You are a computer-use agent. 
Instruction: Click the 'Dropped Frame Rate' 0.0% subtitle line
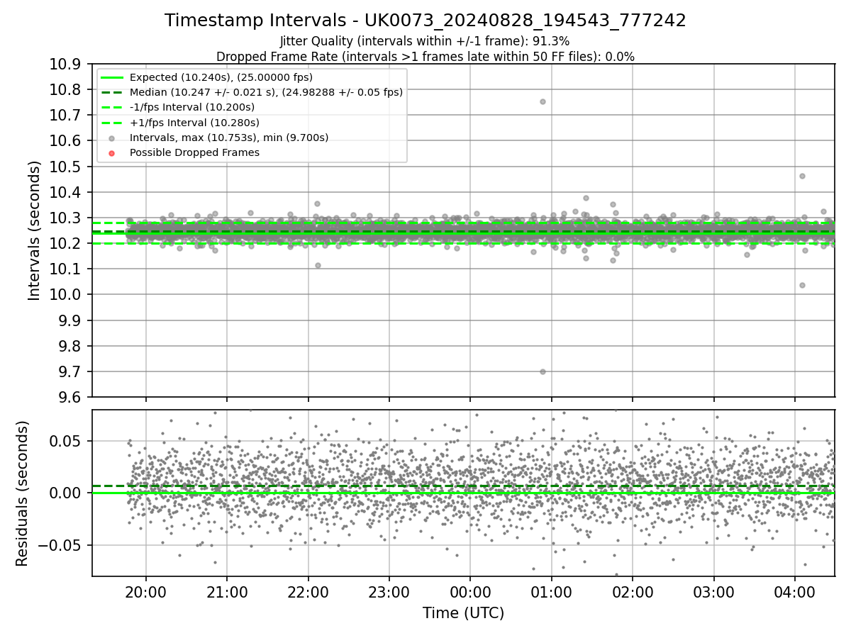point(425,57)
